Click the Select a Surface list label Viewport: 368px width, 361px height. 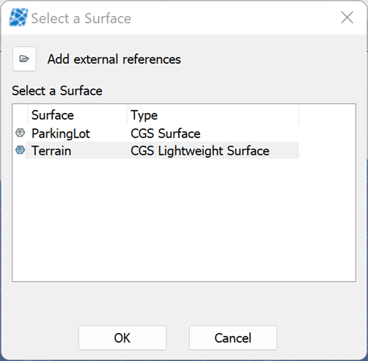[57, 91]
